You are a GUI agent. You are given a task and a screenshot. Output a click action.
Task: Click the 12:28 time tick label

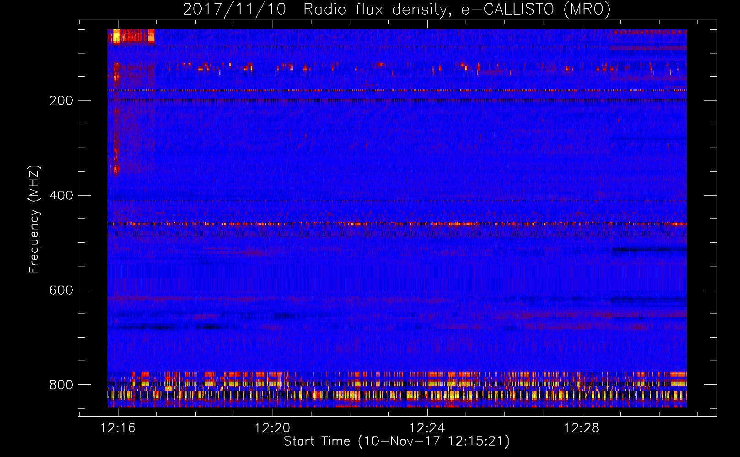(x=582, y=428)
